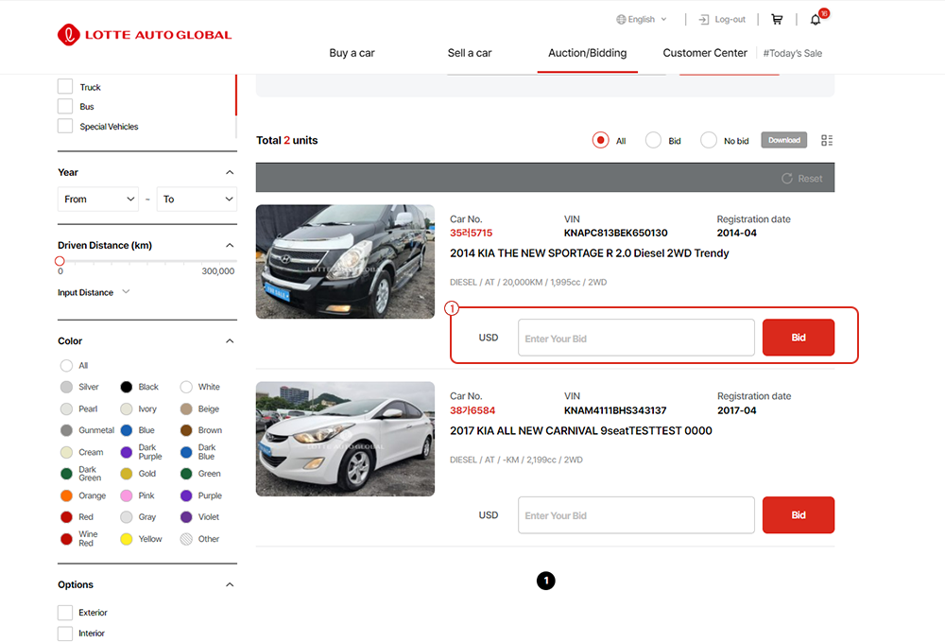Open the Customer Center menu

(x=705, y=53)
